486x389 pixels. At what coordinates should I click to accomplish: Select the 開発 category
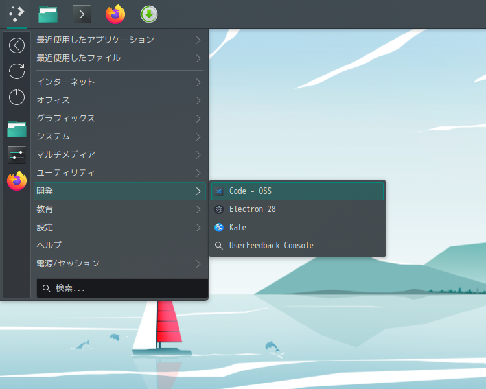coord(119,191)
